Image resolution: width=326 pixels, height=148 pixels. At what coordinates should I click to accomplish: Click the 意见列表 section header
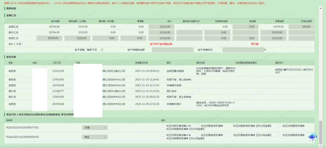[11, 57]
